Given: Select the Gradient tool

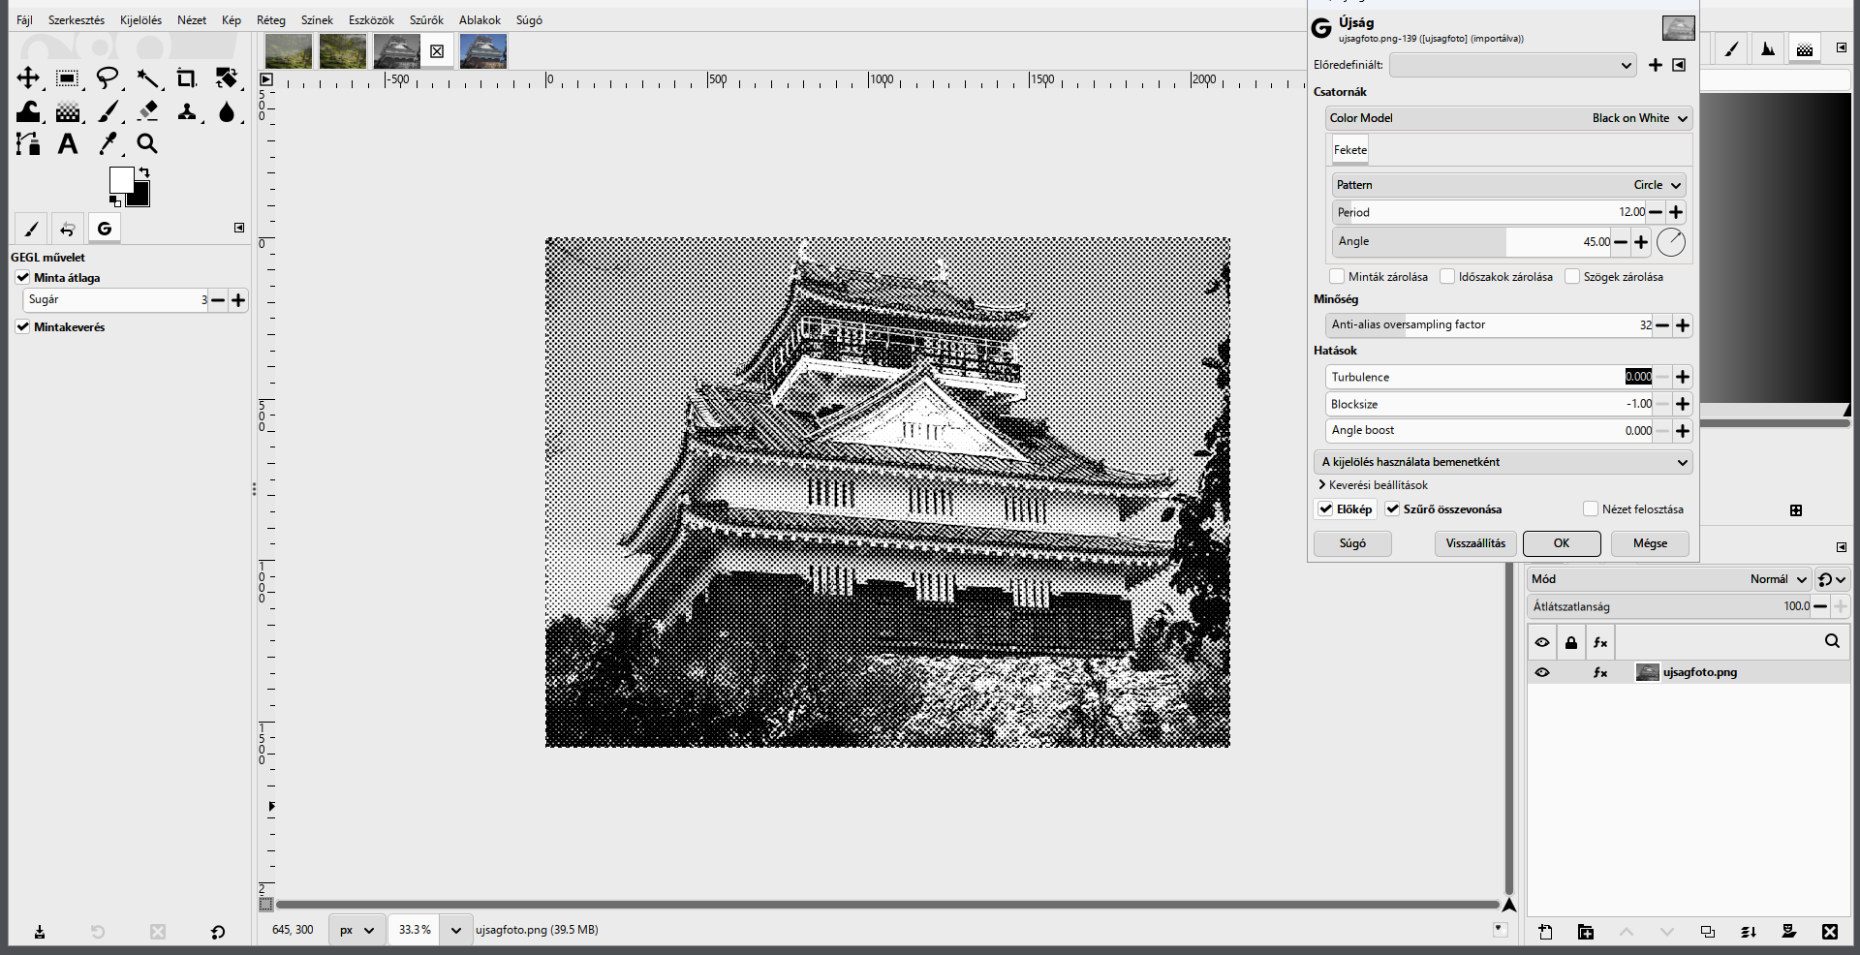Looking at the screenshot, I should click(x=68, y=112).
